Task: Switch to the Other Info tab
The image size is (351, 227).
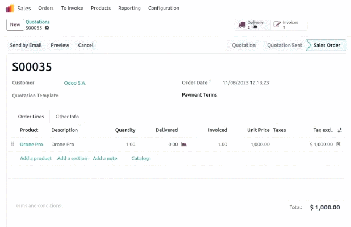Action: coord(67,117)
